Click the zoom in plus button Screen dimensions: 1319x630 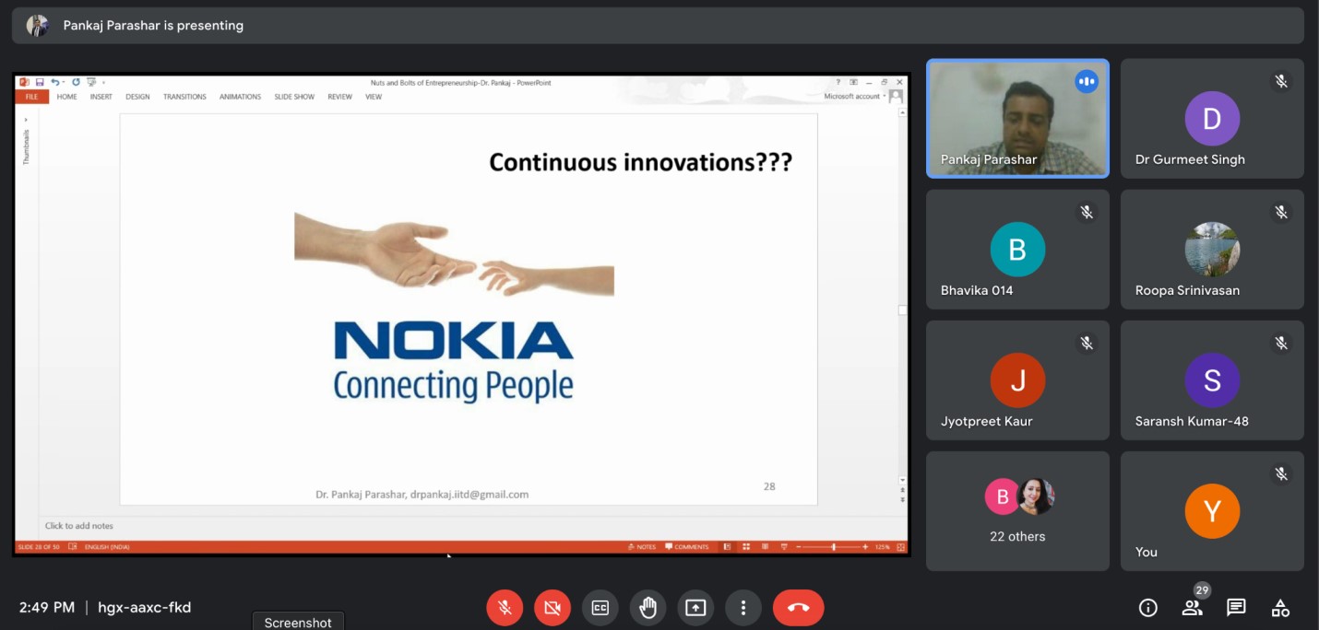coord(865,547)
